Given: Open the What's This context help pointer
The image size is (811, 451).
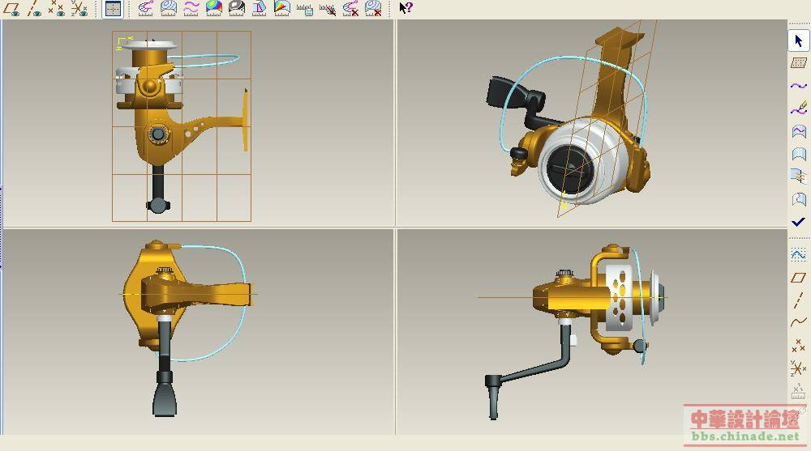Looking at the screenshot, I should 406,9.
